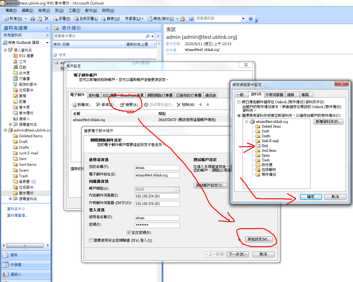Open the Calendar (行事曆) navigation pane button
This screenshot has height=282, width=353.
16,265
